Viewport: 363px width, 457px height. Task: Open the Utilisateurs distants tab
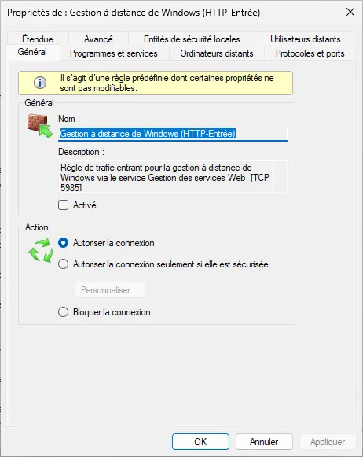tap(305, 39)
